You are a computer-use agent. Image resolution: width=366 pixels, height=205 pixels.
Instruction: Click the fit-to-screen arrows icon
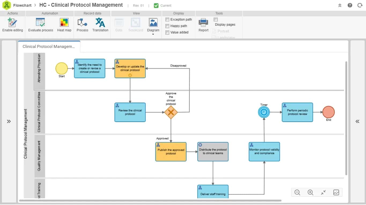tap(323, 192)
